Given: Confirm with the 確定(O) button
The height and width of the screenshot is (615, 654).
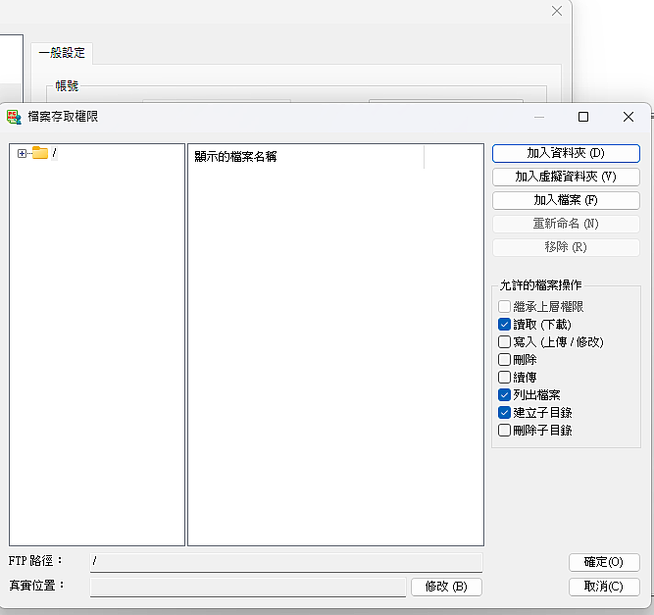Looking at the screenshot, I should pos(604,562).
